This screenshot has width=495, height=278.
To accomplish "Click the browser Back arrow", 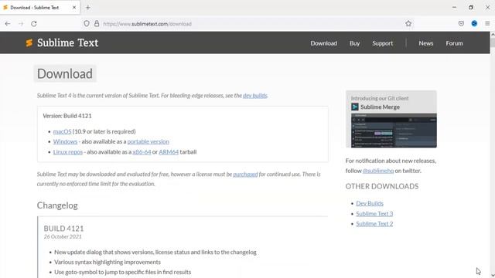I will coord(8,24).
